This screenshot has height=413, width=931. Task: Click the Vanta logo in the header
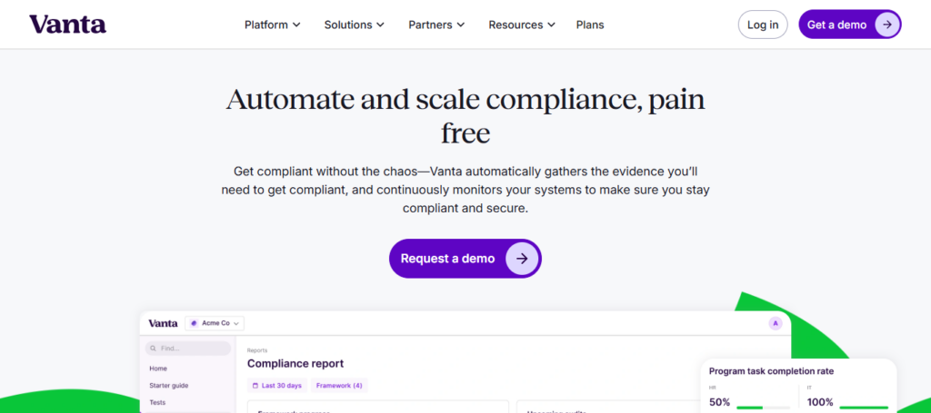[67, 25]
